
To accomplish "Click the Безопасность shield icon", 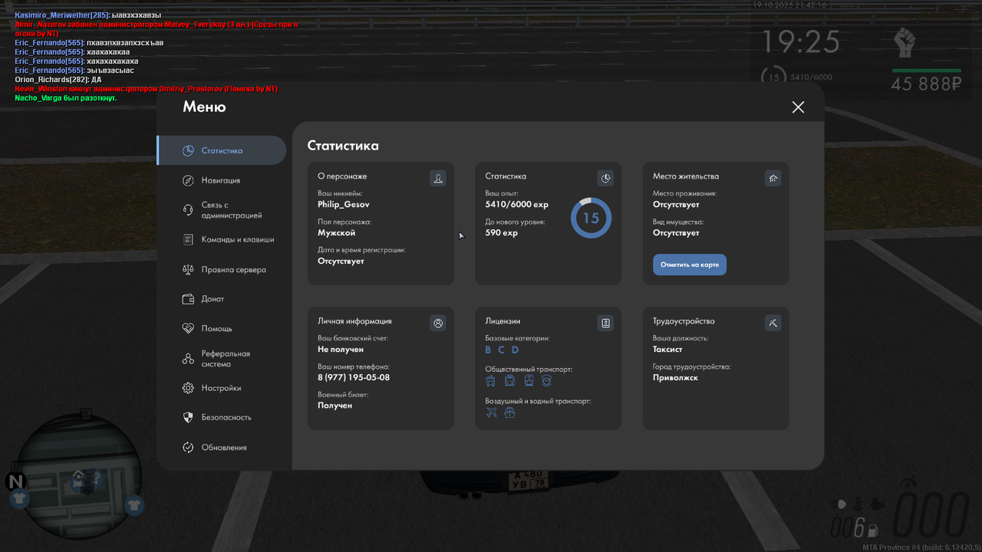I will point(187,417).
